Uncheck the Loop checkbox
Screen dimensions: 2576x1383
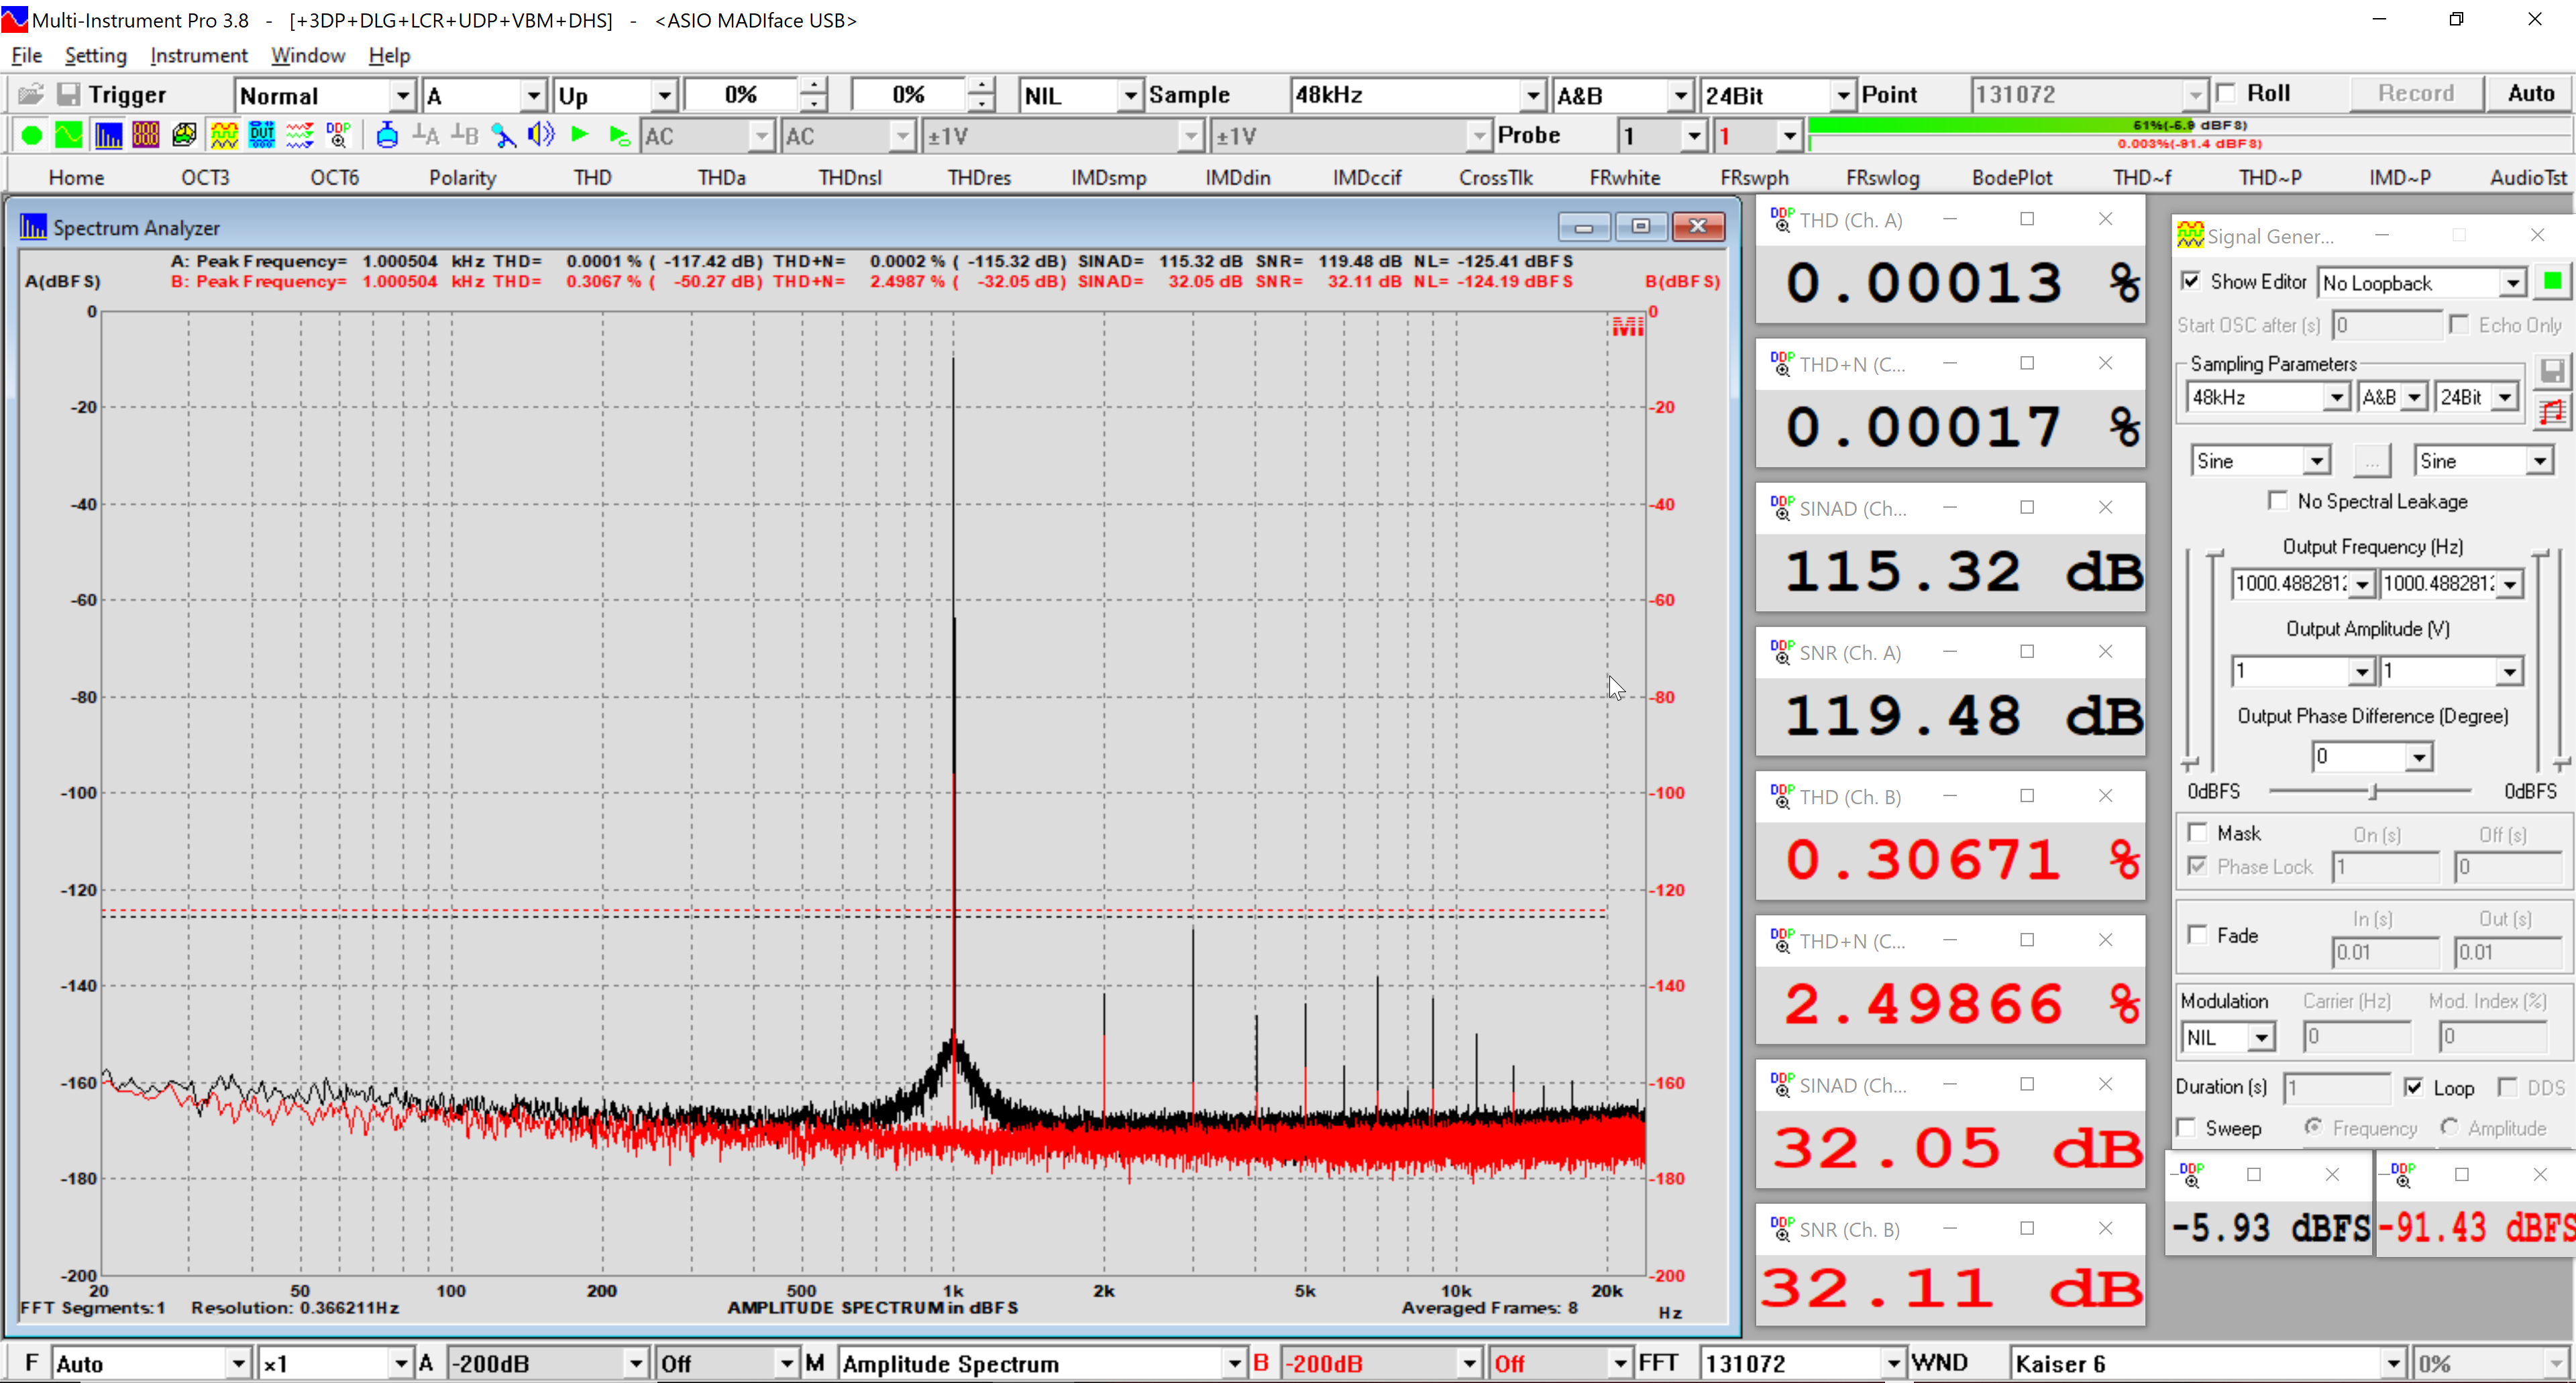(2414, 1087)
